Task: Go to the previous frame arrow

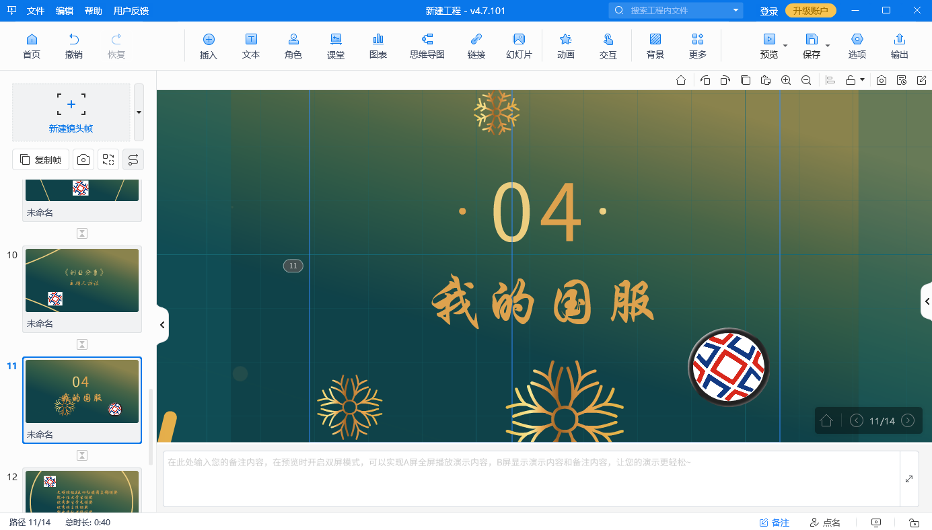Action: [857, 420]
